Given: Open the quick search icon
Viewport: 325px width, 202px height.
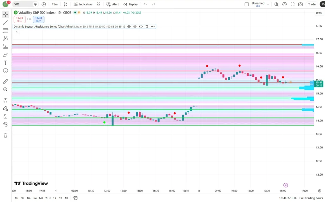Looking at the screenshot, I should 276,4.
